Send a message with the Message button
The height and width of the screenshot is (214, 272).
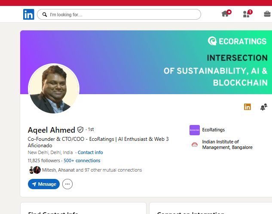point(44,184)
